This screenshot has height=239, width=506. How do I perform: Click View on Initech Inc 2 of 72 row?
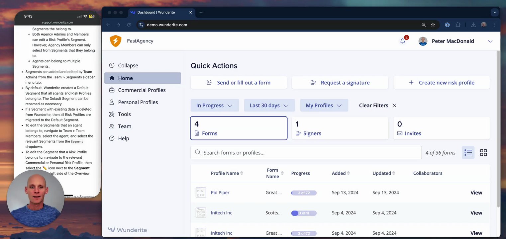click(x=476, y=233)
